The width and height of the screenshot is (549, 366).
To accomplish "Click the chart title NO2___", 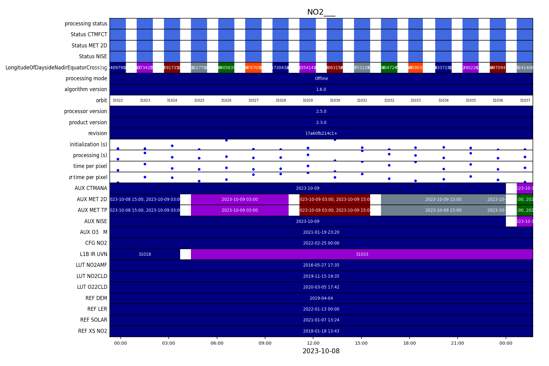I will pyautogui.click(x=321, y=12).
